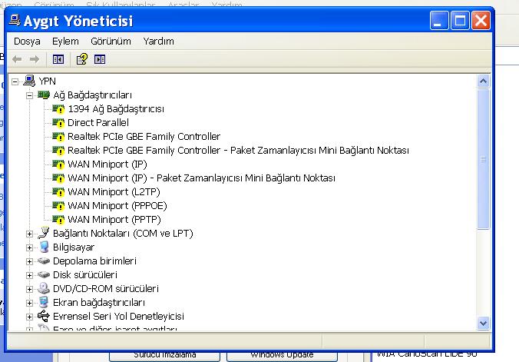Image resolution: width=519 pixels, height=362 pixels.
Task: Click the Aygıt Yöneticisi title bar icon
Action: [15, 20]
